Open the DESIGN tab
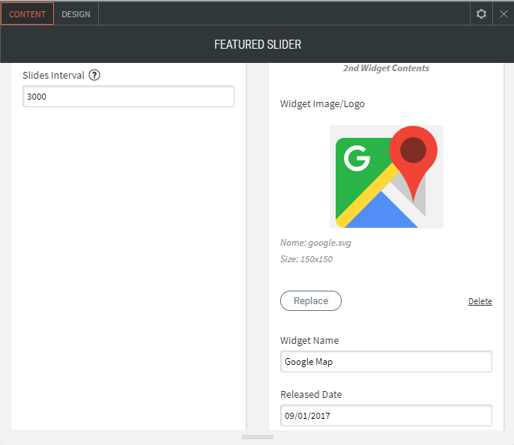 76,14
